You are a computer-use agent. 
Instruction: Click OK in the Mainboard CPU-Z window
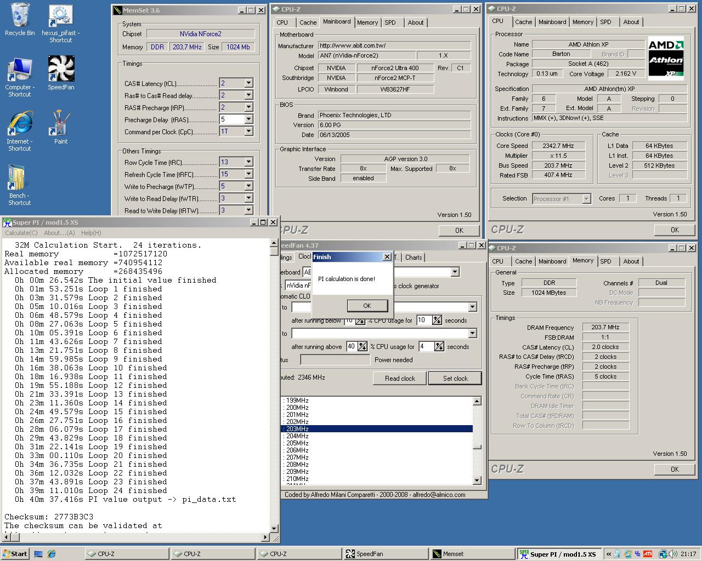point(459,231)
